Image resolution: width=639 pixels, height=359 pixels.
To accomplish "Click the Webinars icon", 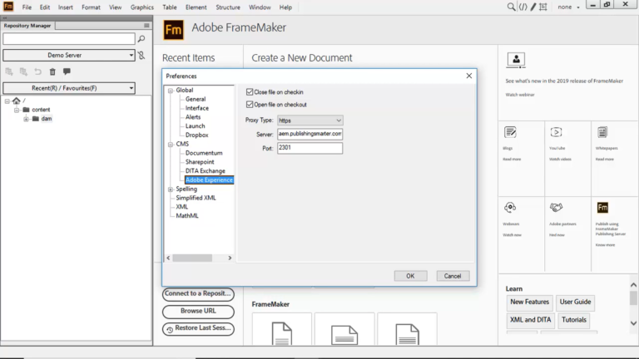I will pyautogui.click(x=510, y=208).
